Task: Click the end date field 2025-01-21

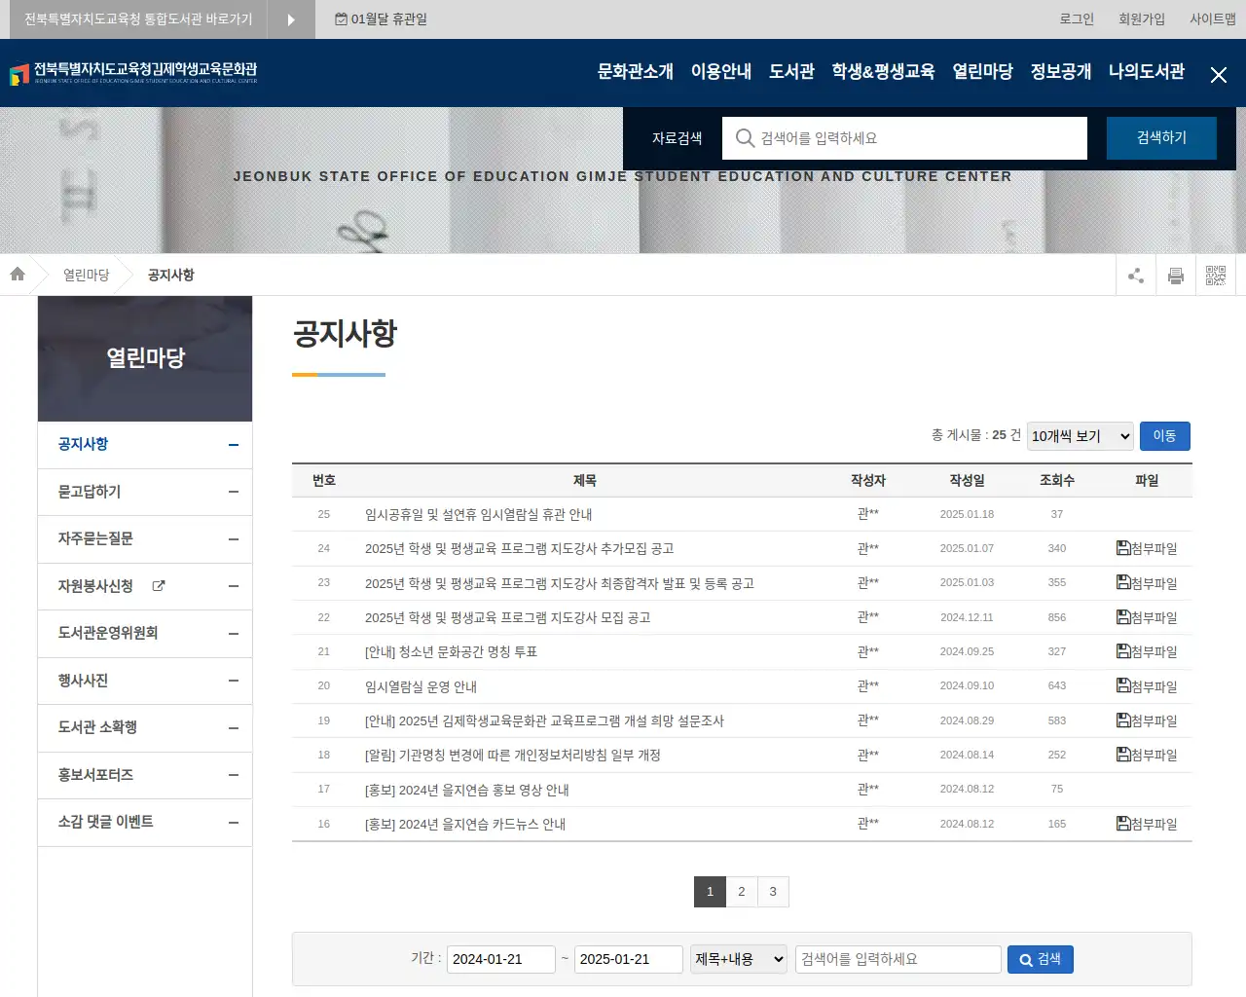Action: (x=629, y=959)
